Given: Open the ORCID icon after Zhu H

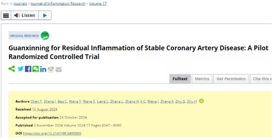Looking at the screenshot, I should (202, 101).
